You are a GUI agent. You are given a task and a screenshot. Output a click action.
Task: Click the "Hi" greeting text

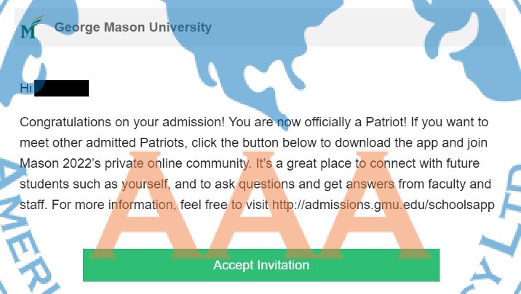[25, 89]
